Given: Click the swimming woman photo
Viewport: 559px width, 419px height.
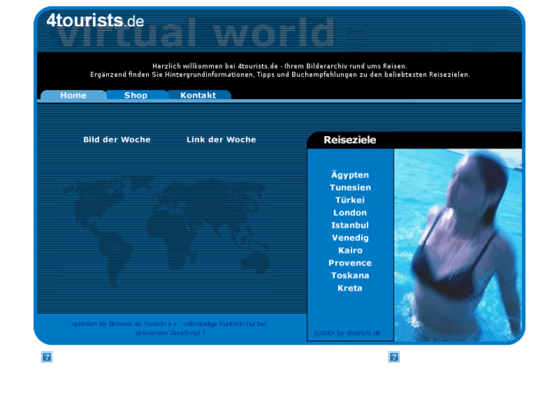Looking at the screenshot, I should [458, 245].
